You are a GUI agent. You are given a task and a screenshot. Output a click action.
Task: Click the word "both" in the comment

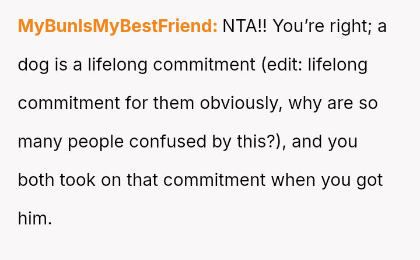36,180
